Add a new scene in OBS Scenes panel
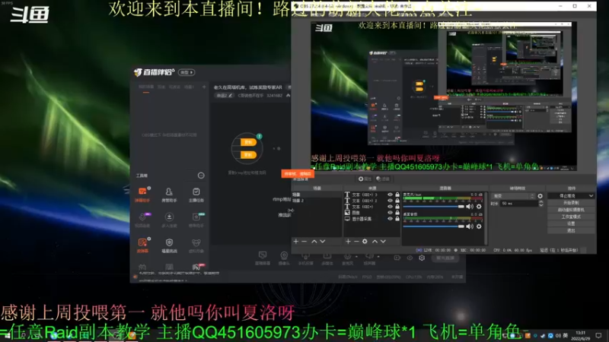 click(x=296, y=241)
